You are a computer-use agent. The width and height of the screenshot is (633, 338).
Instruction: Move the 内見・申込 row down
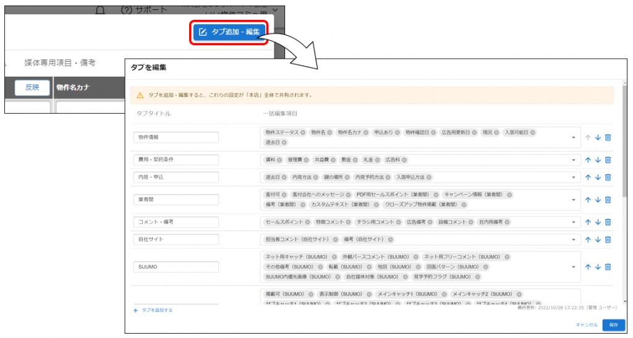point(598,177)
